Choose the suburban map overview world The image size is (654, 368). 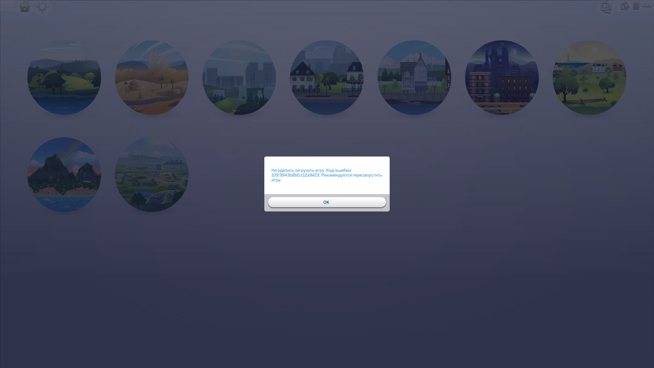tap(152, 175)
